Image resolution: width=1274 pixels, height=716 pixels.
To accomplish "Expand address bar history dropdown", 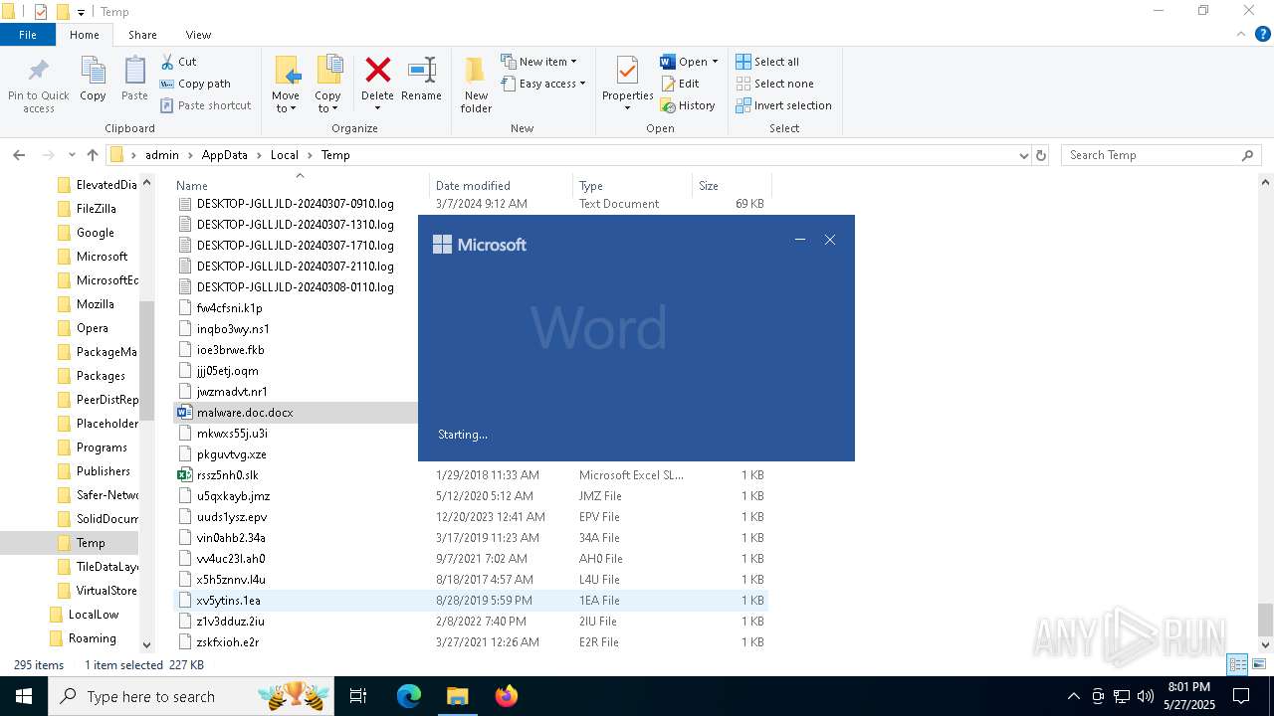I will pos(1023,155).
